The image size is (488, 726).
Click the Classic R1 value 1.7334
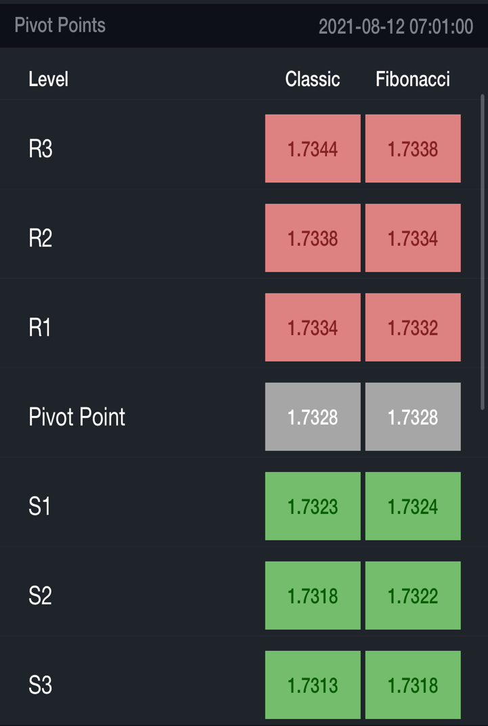pyautogui.click(x=313, y=327)
